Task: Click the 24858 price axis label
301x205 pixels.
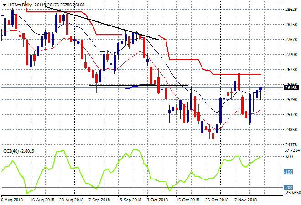Action: tap(291, 130)
